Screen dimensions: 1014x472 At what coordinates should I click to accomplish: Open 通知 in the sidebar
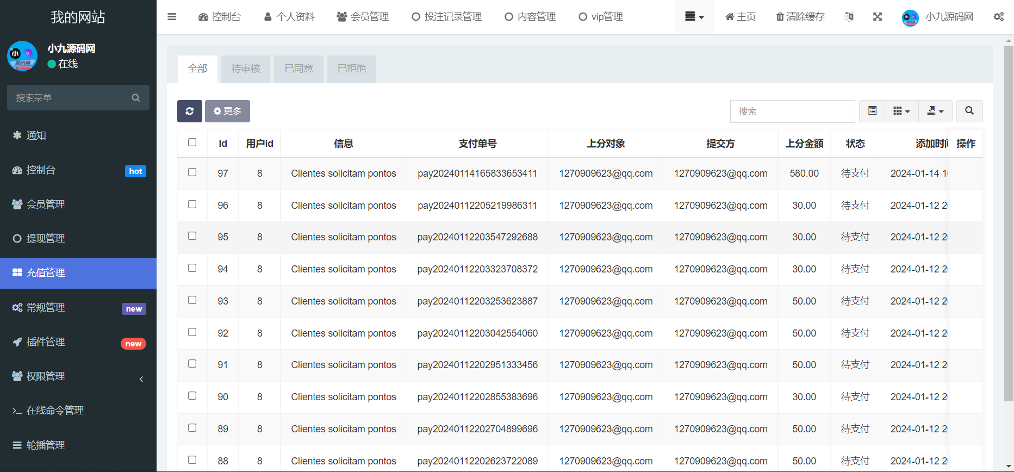click(x=78, y=135)
